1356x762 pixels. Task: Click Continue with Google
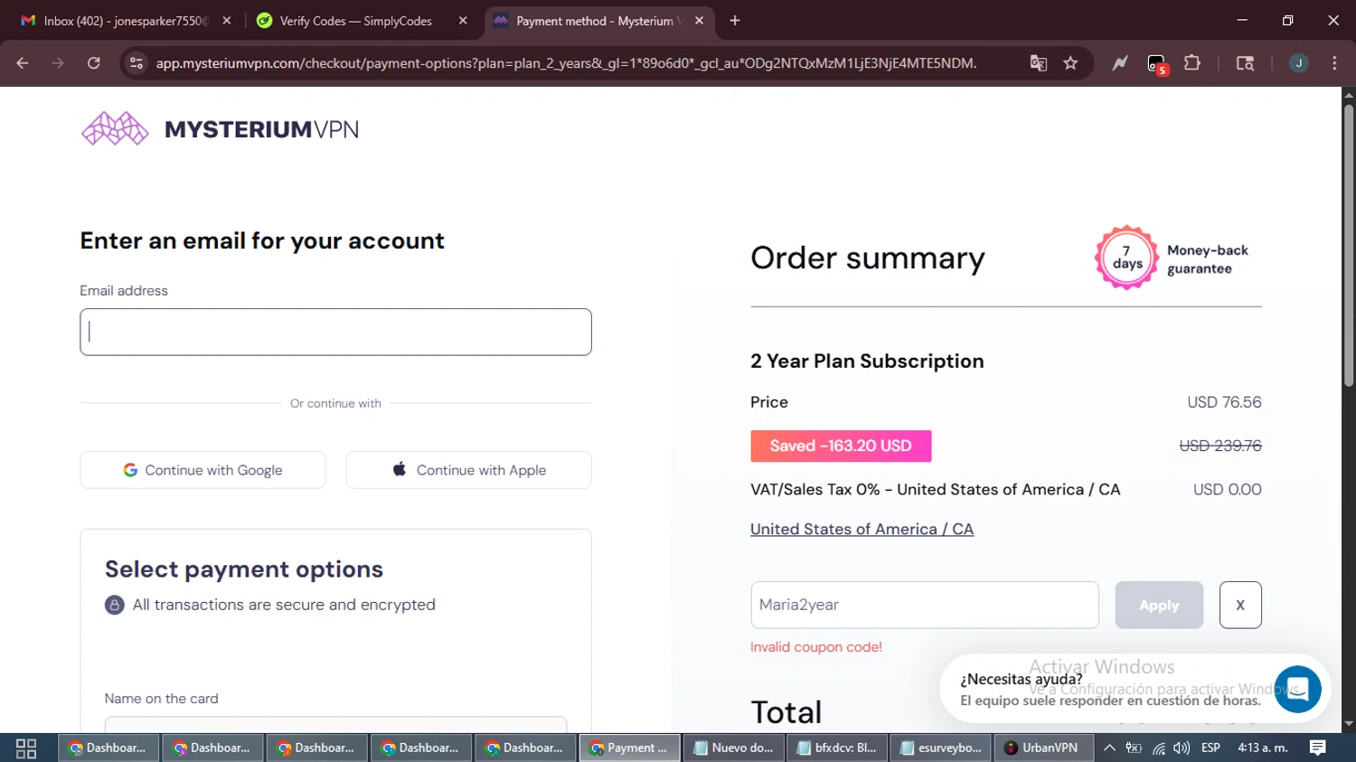tap(202, 470)
